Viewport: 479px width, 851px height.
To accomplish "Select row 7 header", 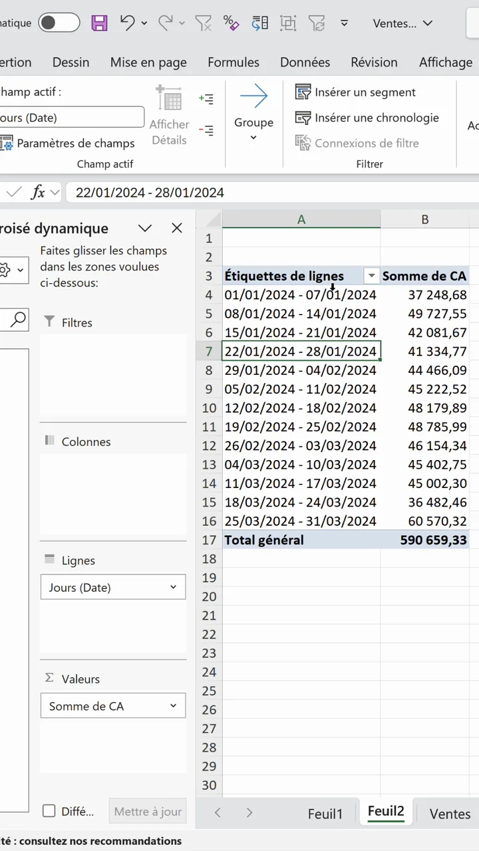I will [209, 351].
